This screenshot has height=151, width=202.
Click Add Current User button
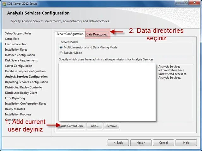click(72, 126)
